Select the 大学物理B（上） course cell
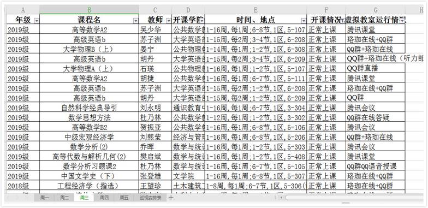 click(90, 49)
